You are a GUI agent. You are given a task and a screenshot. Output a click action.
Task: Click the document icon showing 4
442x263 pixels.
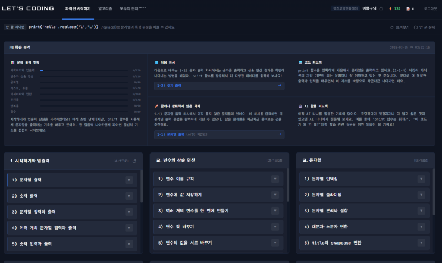tap(407, 9)
